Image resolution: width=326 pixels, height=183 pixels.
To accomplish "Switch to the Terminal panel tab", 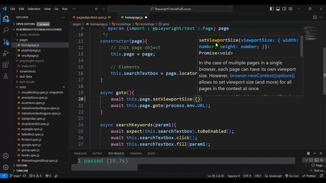I will pos(136,154).
